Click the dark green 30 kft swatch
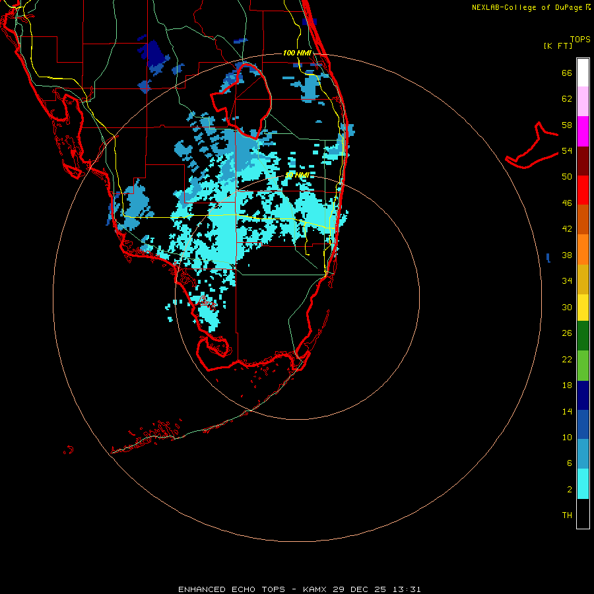Viewport: 594px width, 594px height. 583,336
